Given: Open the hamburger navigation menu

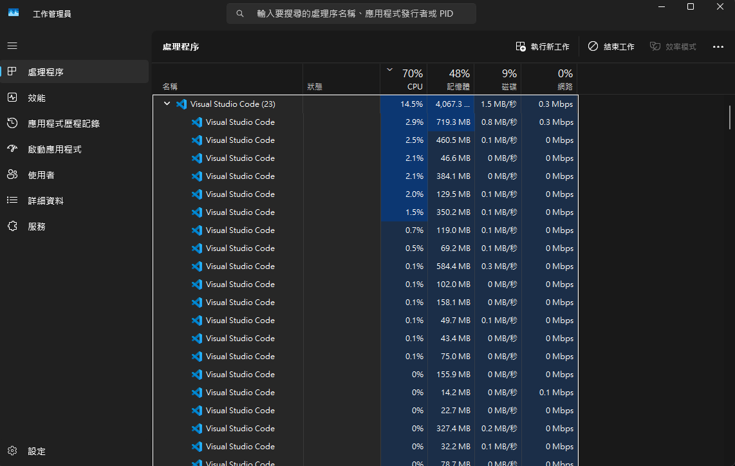Looking at the screenshot, I should click(12, 46).
